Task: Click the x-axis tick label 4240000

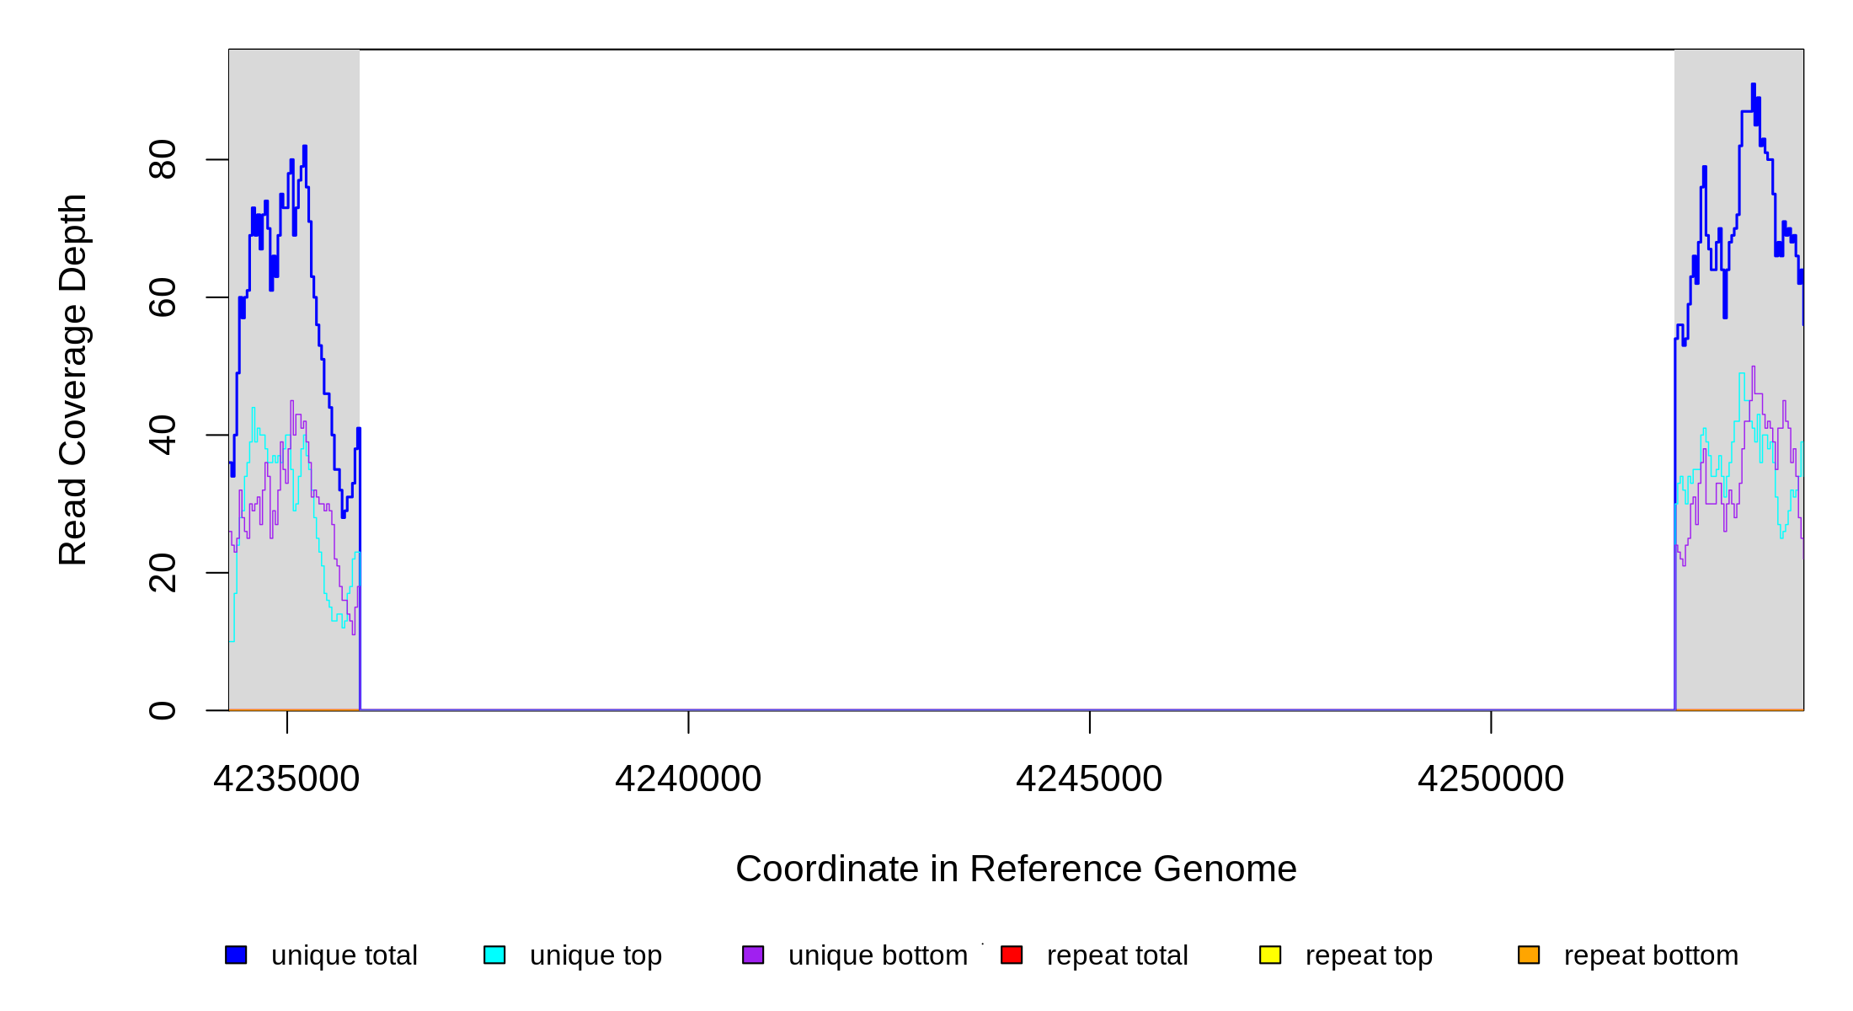Action: click(x=688, y=778)
